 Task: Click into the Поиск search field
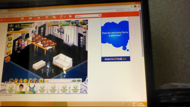click(x=87, y=16)
